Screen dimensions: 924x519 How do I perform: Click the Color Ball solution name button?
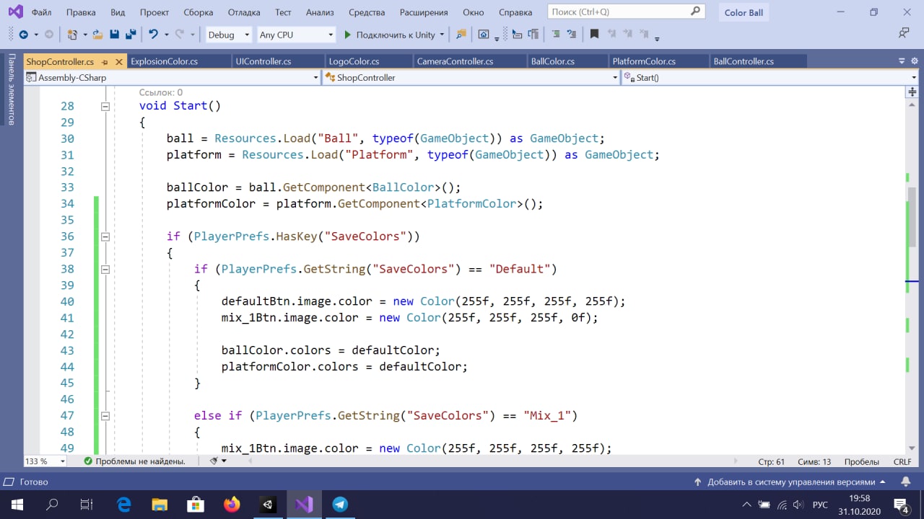tap(744, 12)
